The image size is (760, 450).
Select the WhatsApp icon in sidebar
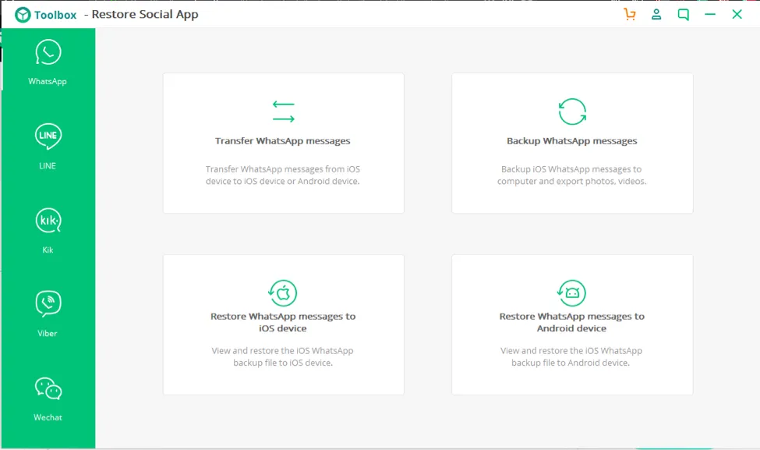pos(48,53)
